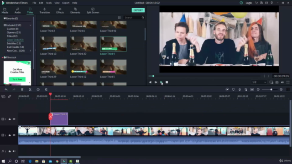Open the File menu
The image size is (292, 164).
tap(34, 3)
